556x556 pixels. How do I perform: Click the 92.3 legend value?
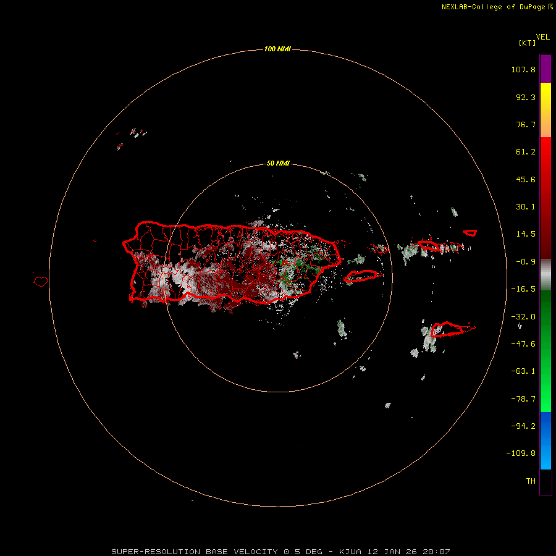pyautogui.click(x=526, y=97)
